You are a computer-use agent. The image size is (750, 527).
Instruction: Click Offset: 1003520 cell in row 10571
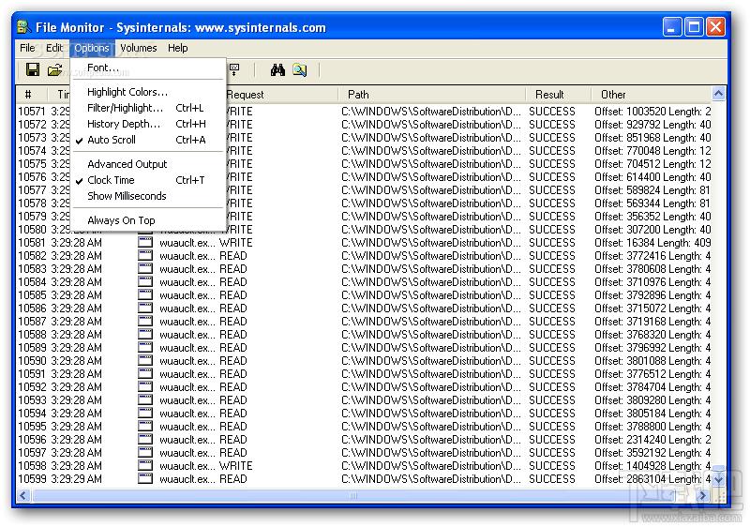pyautogui.click(x=652, y=112)
